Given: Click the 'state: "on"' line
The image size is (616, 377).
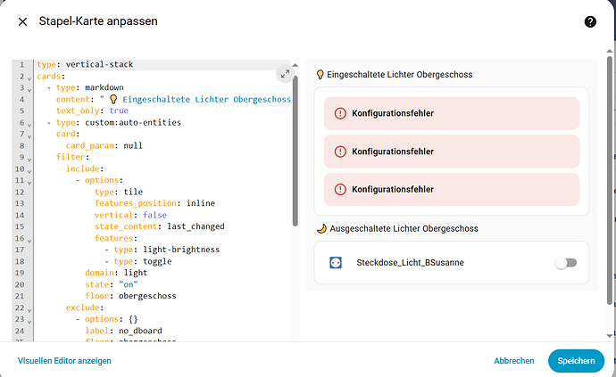Looking at the screenshot, I should point(112,284).
